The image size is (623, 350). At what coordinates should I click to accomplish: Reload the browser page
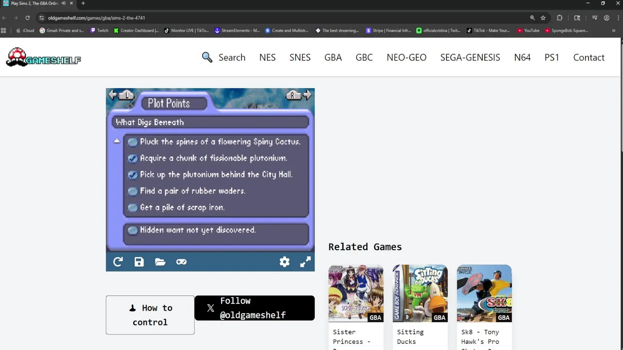(x=27, y=18)
